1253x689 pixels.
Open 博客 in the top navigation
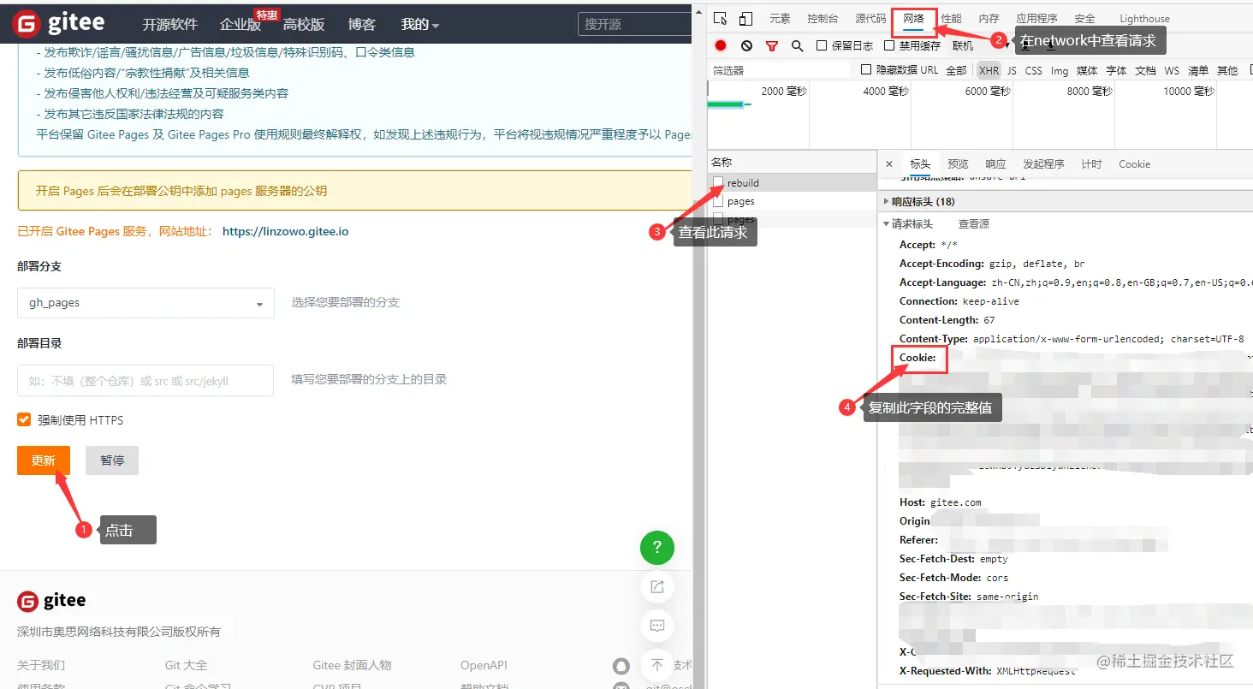point(362,25)
